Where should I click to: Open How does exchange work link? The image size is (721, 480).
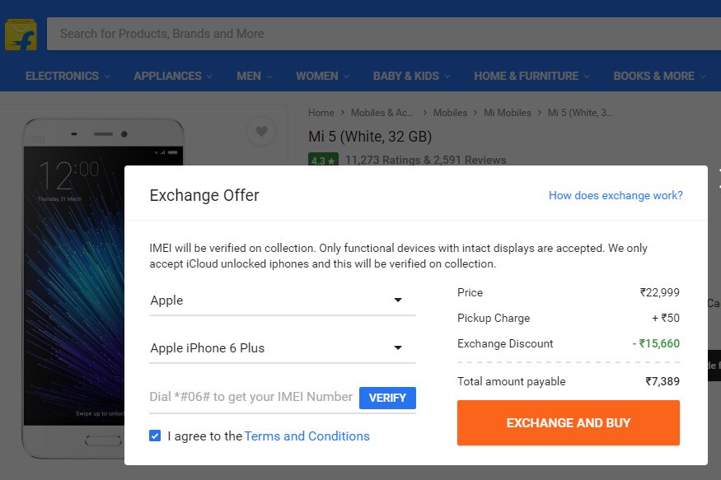[616, 195]
